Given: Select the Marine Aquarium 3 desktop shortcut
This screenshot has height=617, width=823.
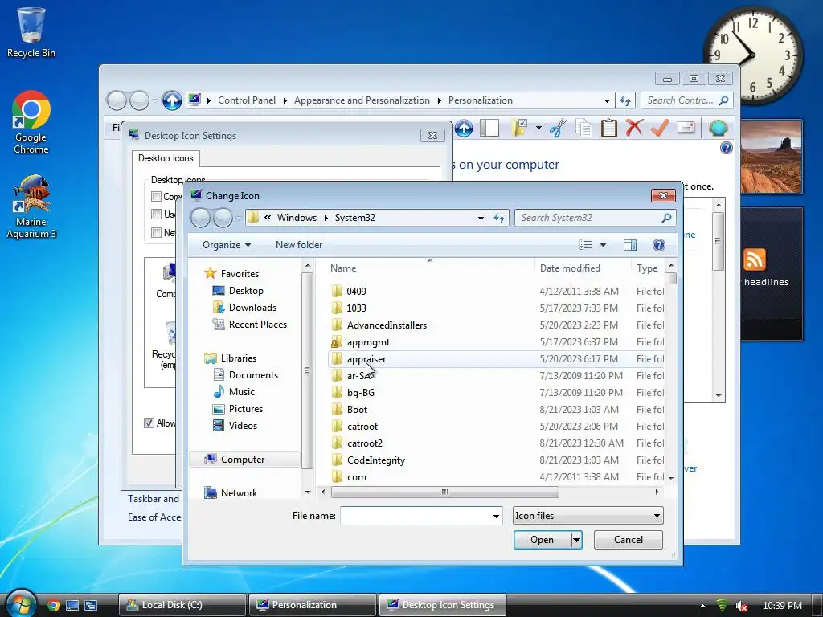Looking at the screenshot, I should click(x=31, y=206).
